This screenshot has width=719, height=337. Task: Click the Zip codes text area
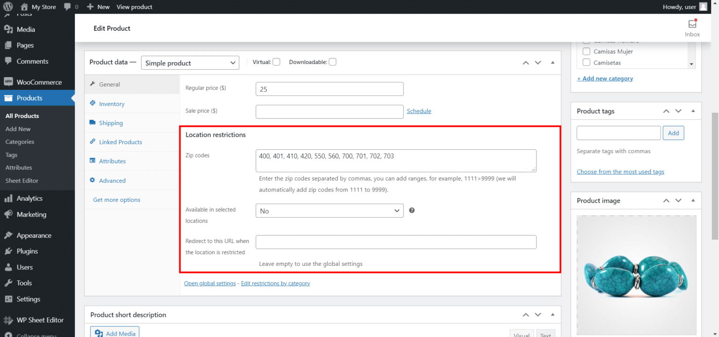coord(396,161)
